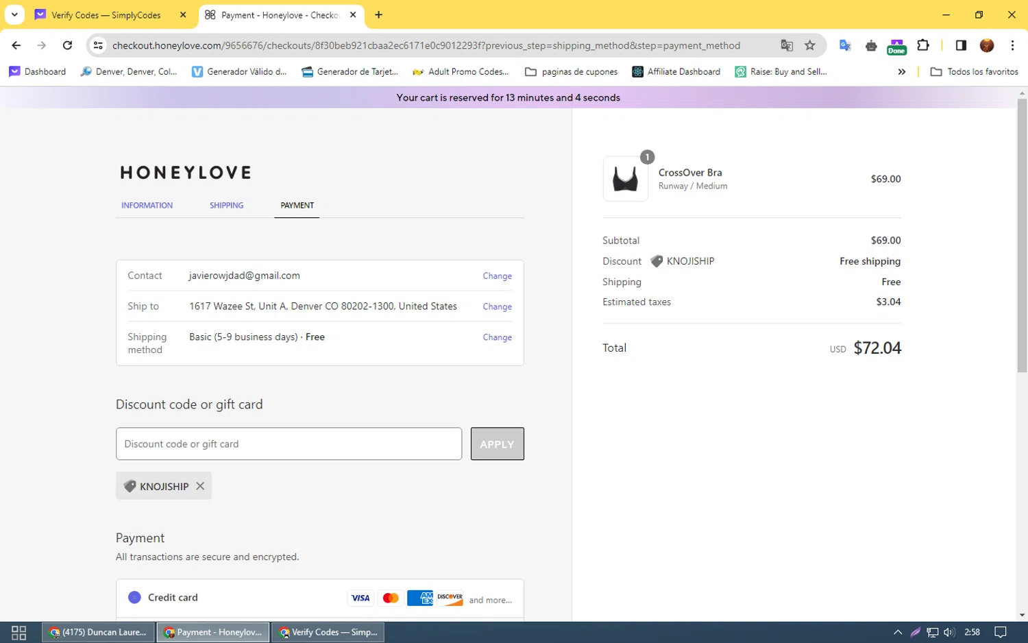Click the American Express logo

pos(420,598)
